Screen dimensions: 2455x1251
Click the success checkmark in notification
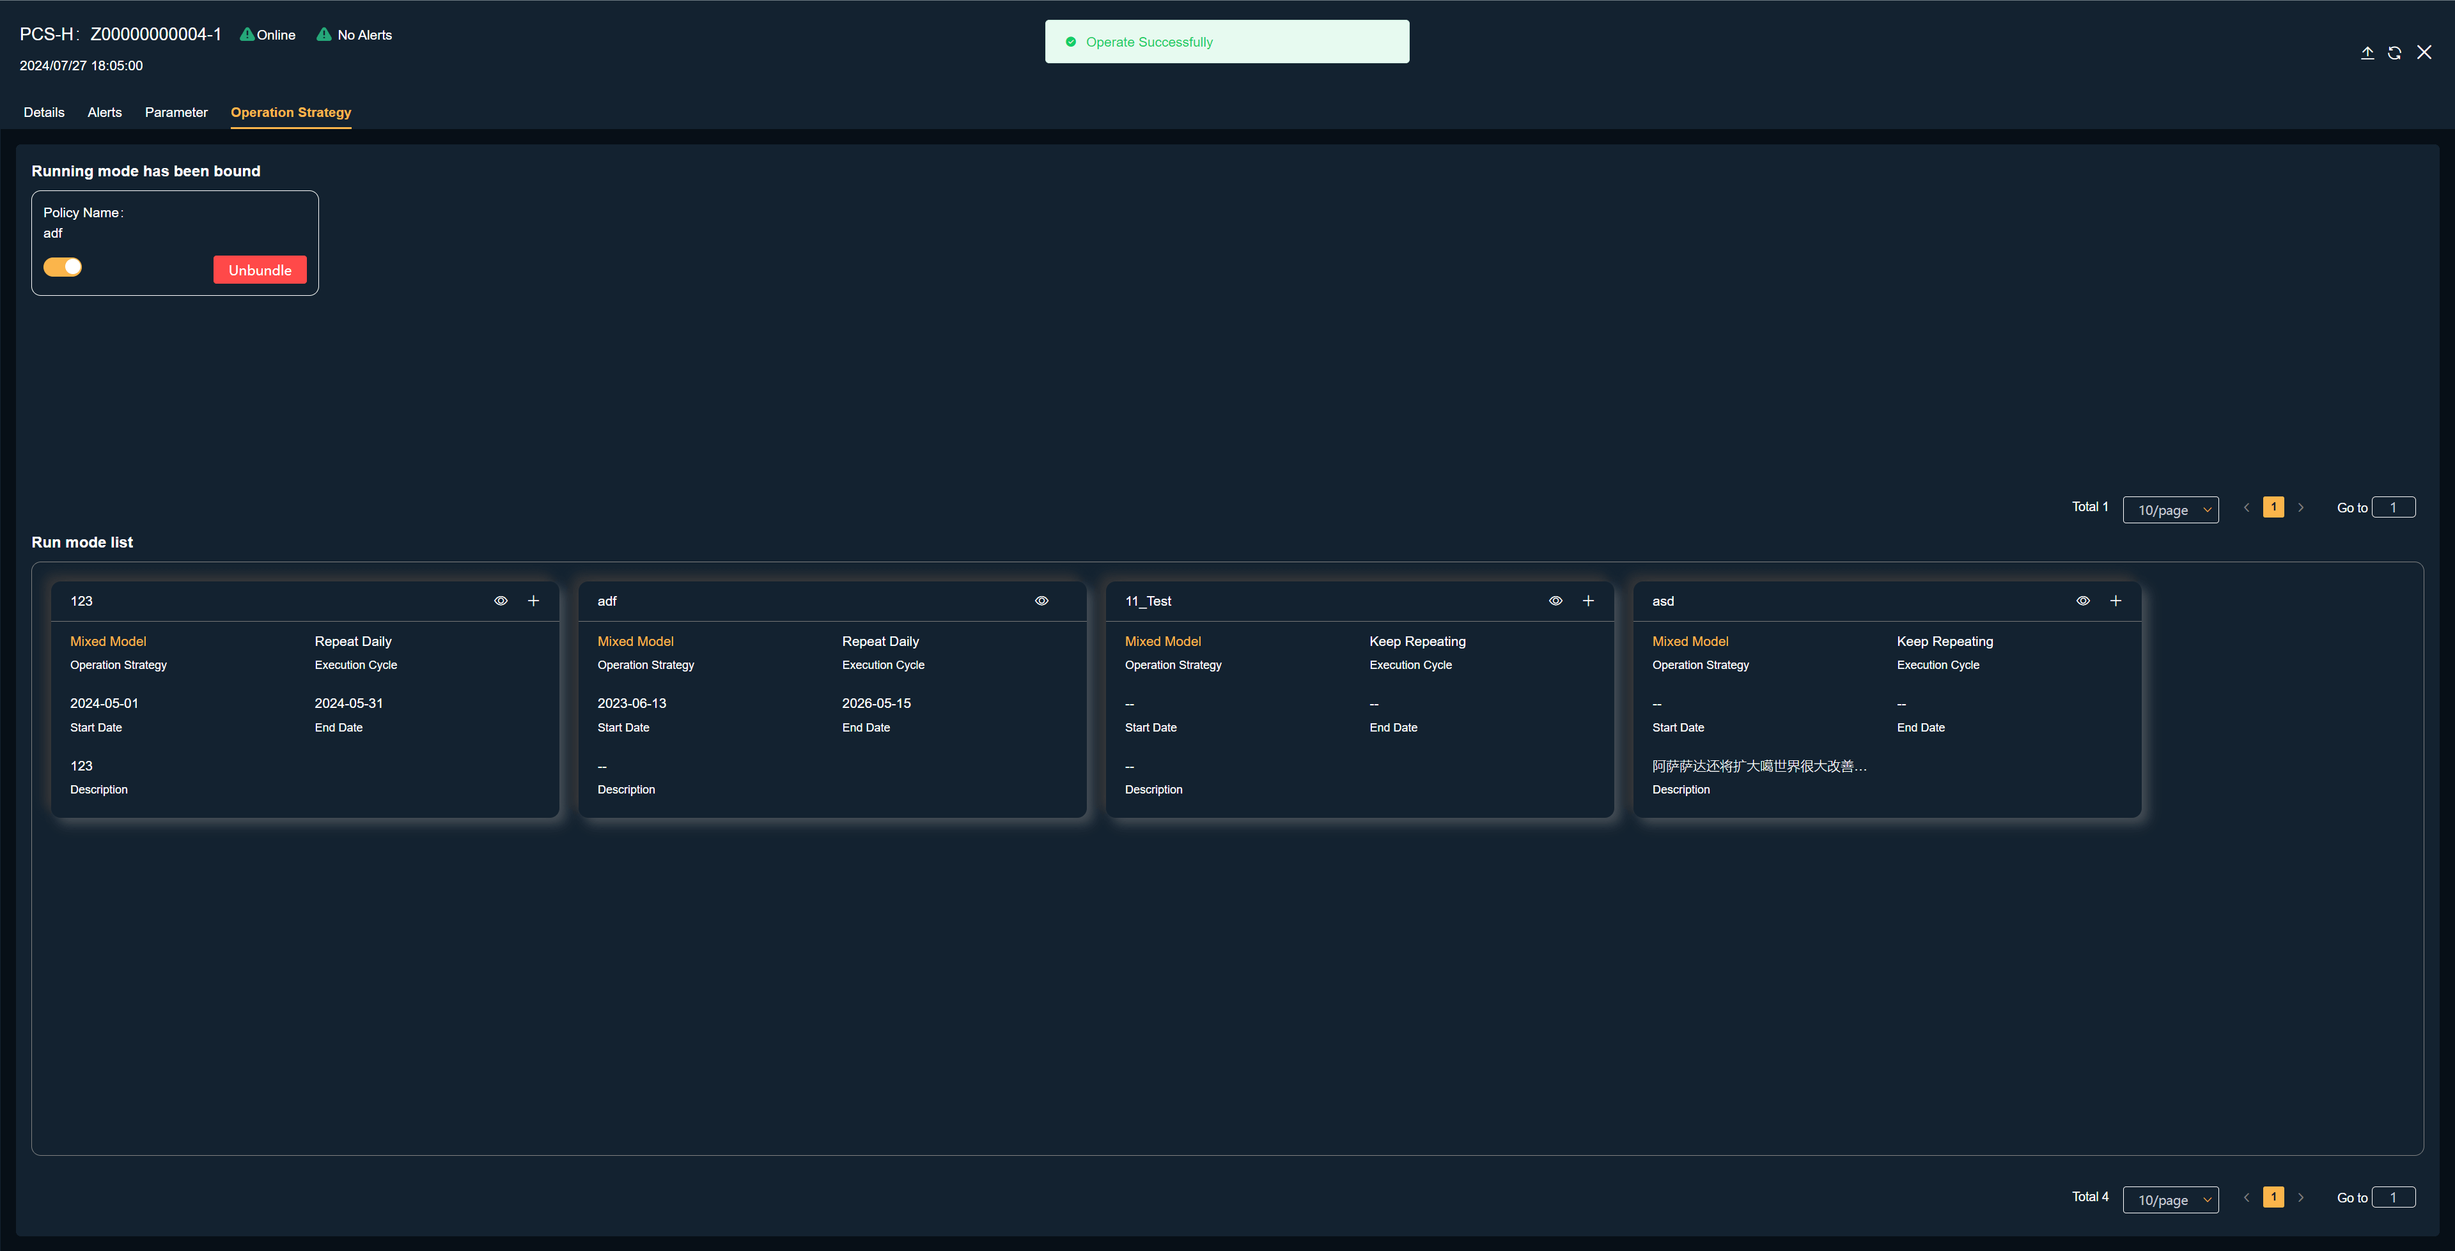tap(1070, 42)
